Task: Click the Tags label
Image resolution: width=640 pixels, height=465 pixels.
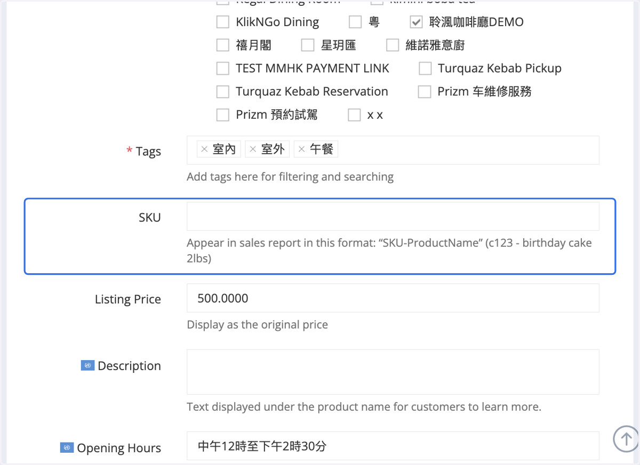Action: (148, 151)
